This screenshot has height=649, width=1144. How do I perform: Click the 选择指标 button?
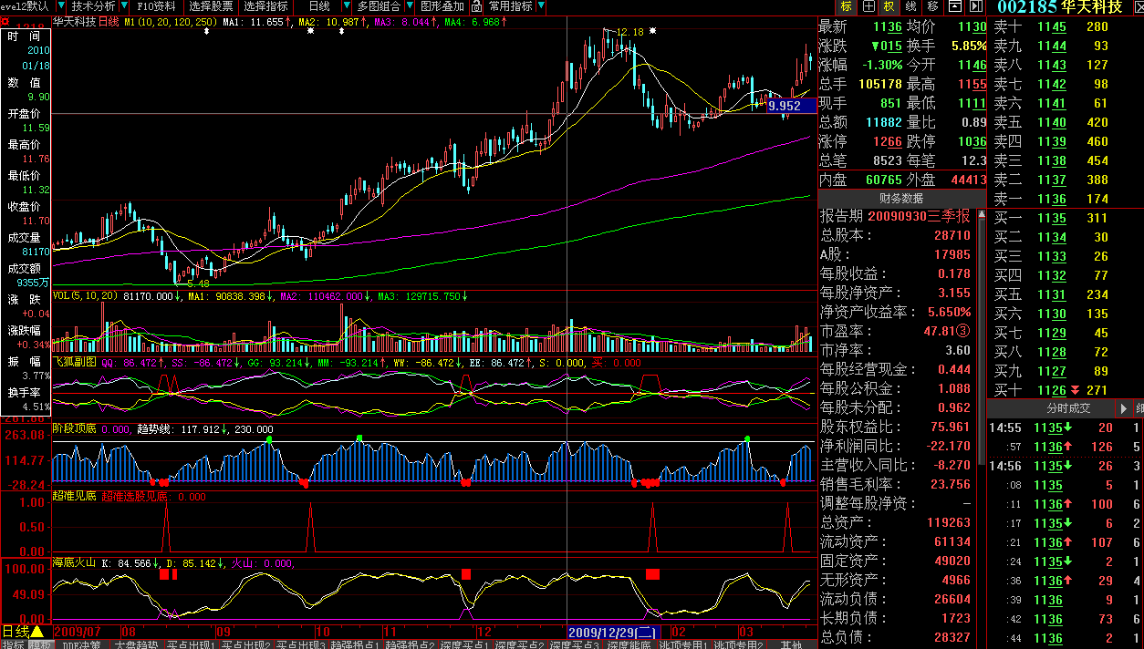(x=265, y=6)
